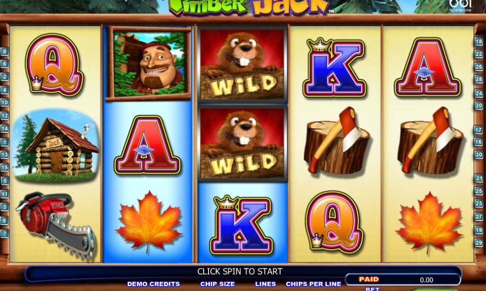Click the lumberjack Jack portrait symbol
The height and width of the screenshot is (291, 486).
point(148,64)
